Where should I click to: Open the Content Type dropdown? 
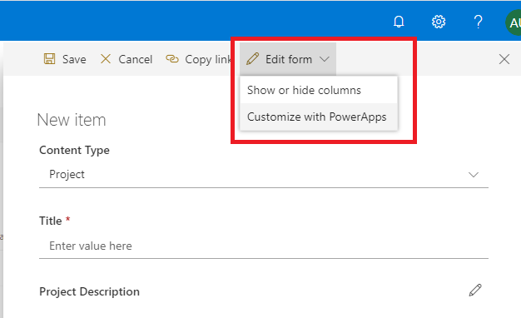pos(264,175)
